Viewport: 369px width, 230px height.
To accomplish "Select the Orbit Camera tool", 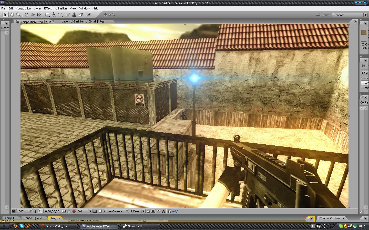I will pos(33,15).
